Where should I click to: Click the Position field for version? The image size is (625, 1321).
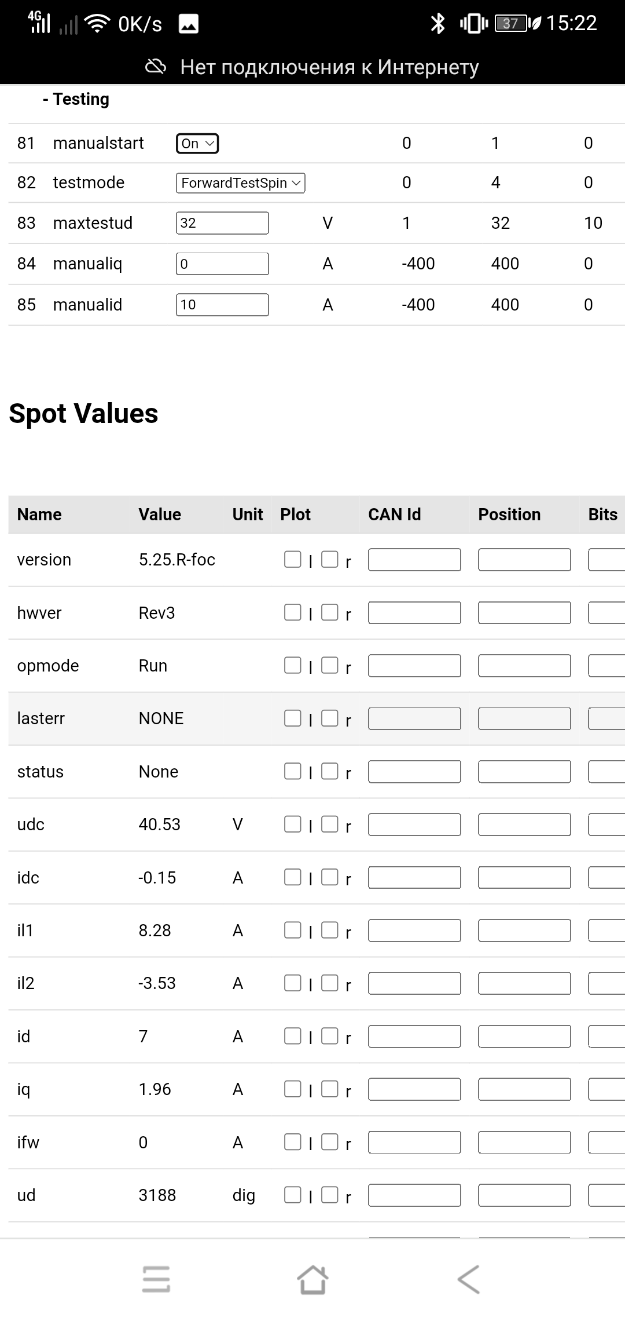(x=524, y=560)
